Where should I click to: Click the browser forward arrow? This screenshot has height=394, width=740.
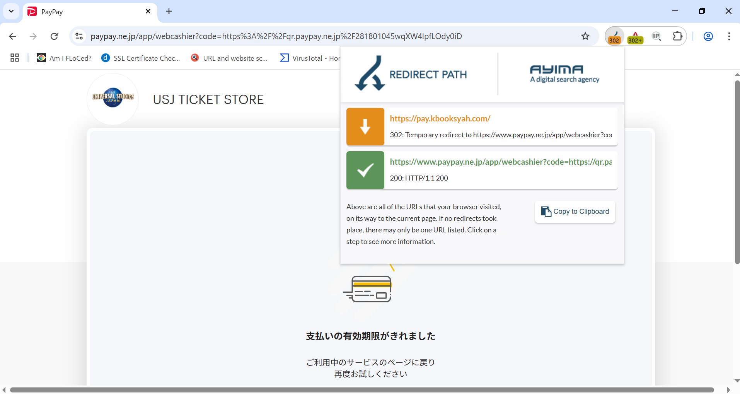[33, 36]
